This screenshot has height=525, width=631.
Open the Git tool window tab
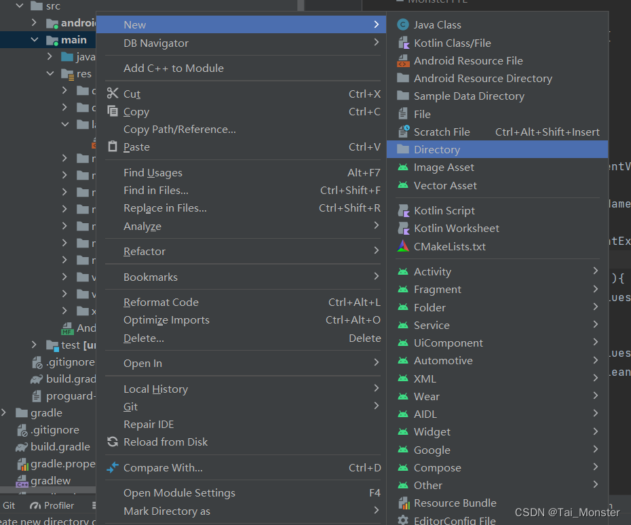click(9, 505)
